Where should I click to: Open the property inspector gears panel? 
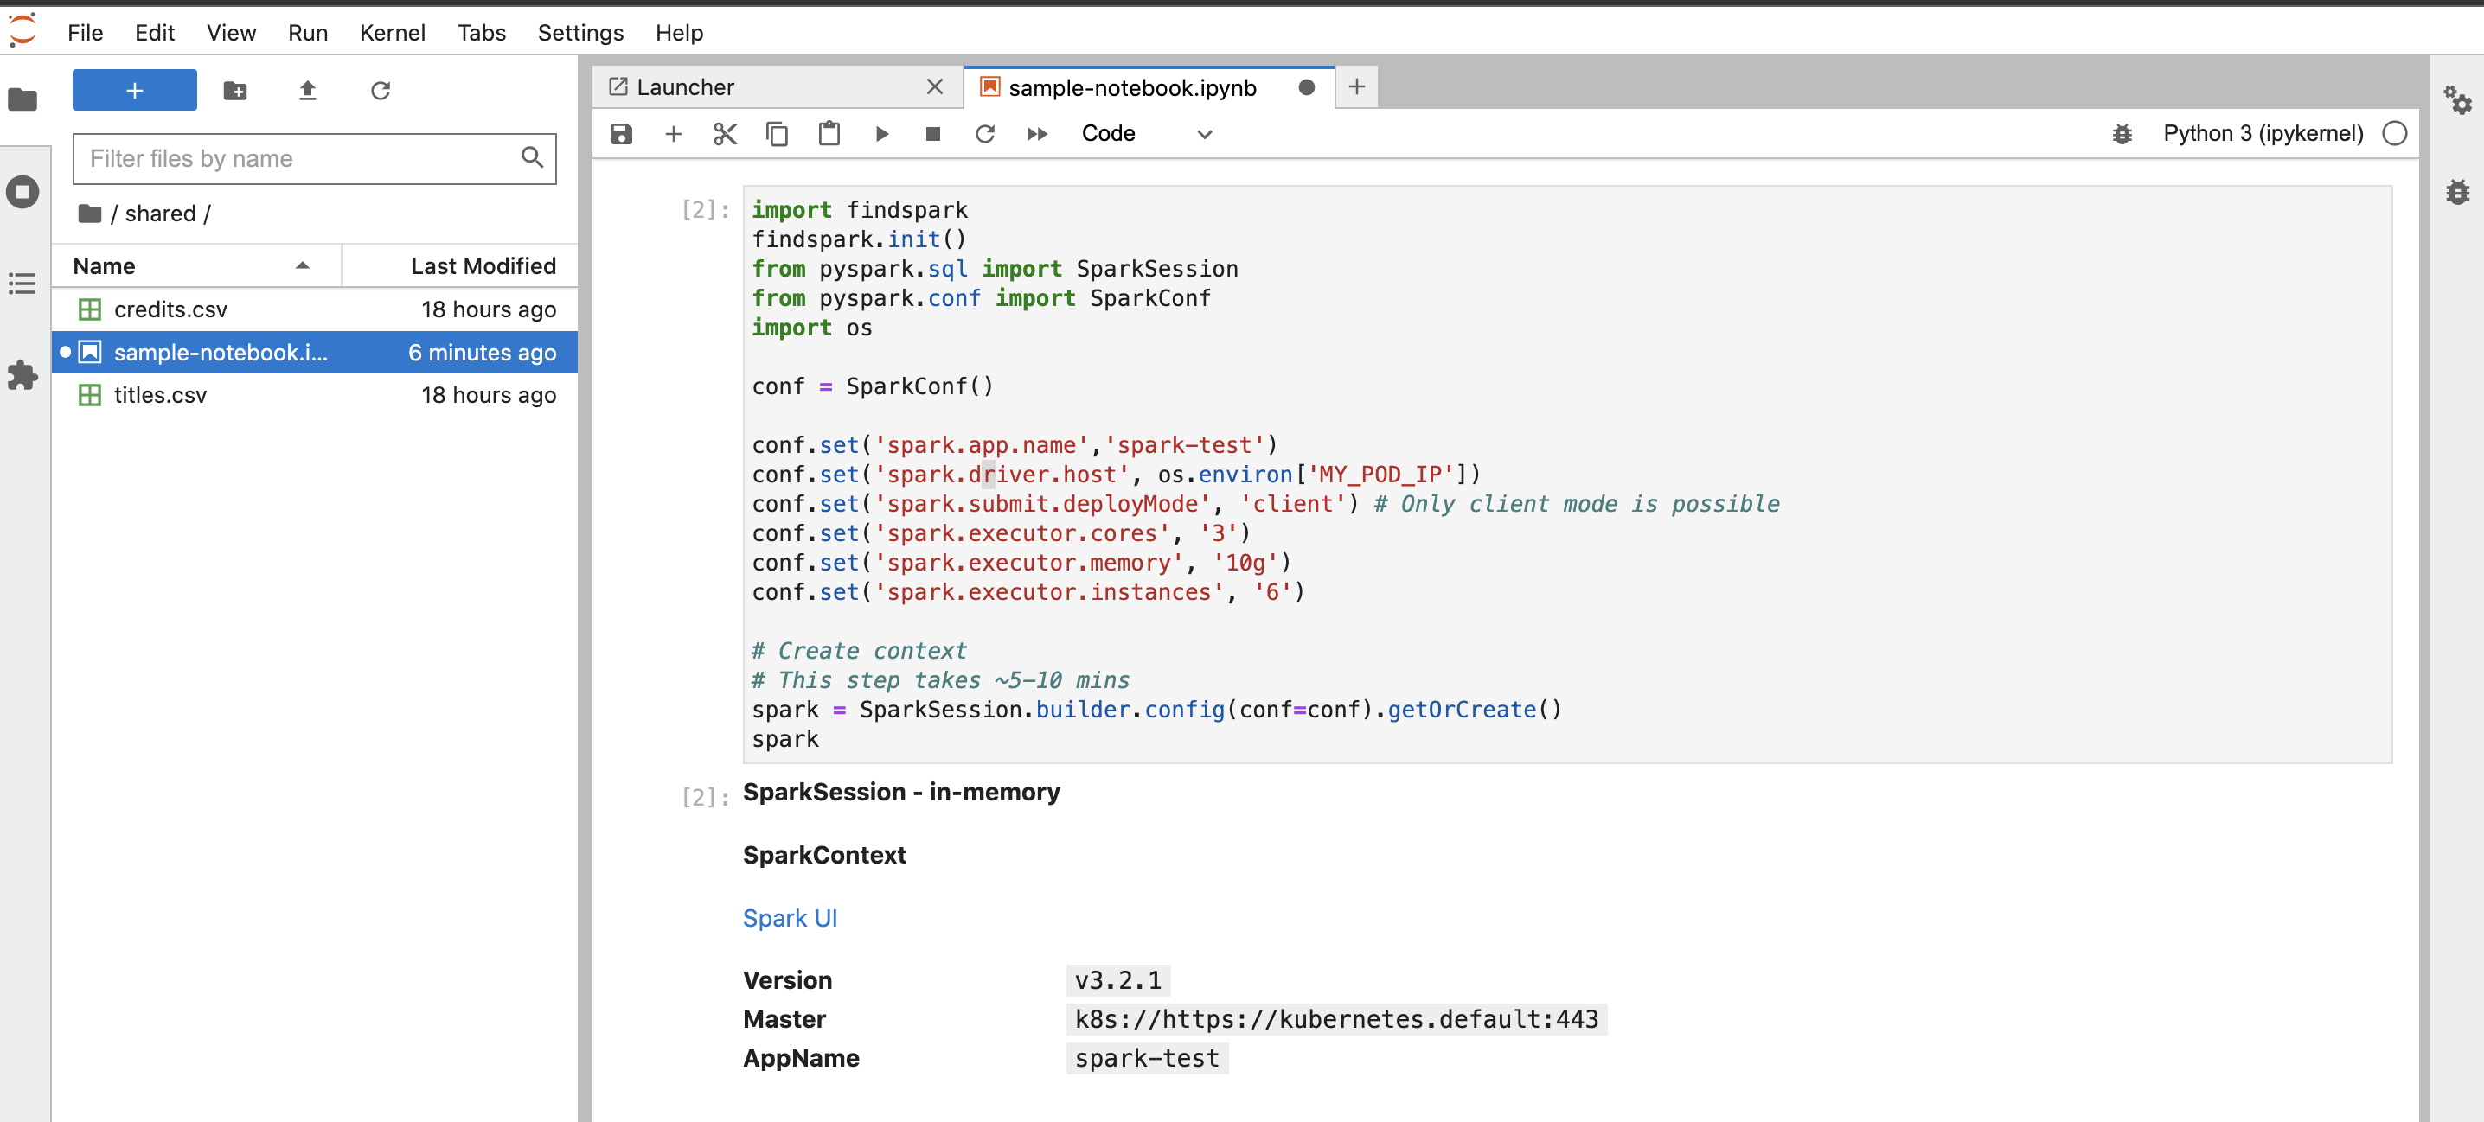(2456, 99)
